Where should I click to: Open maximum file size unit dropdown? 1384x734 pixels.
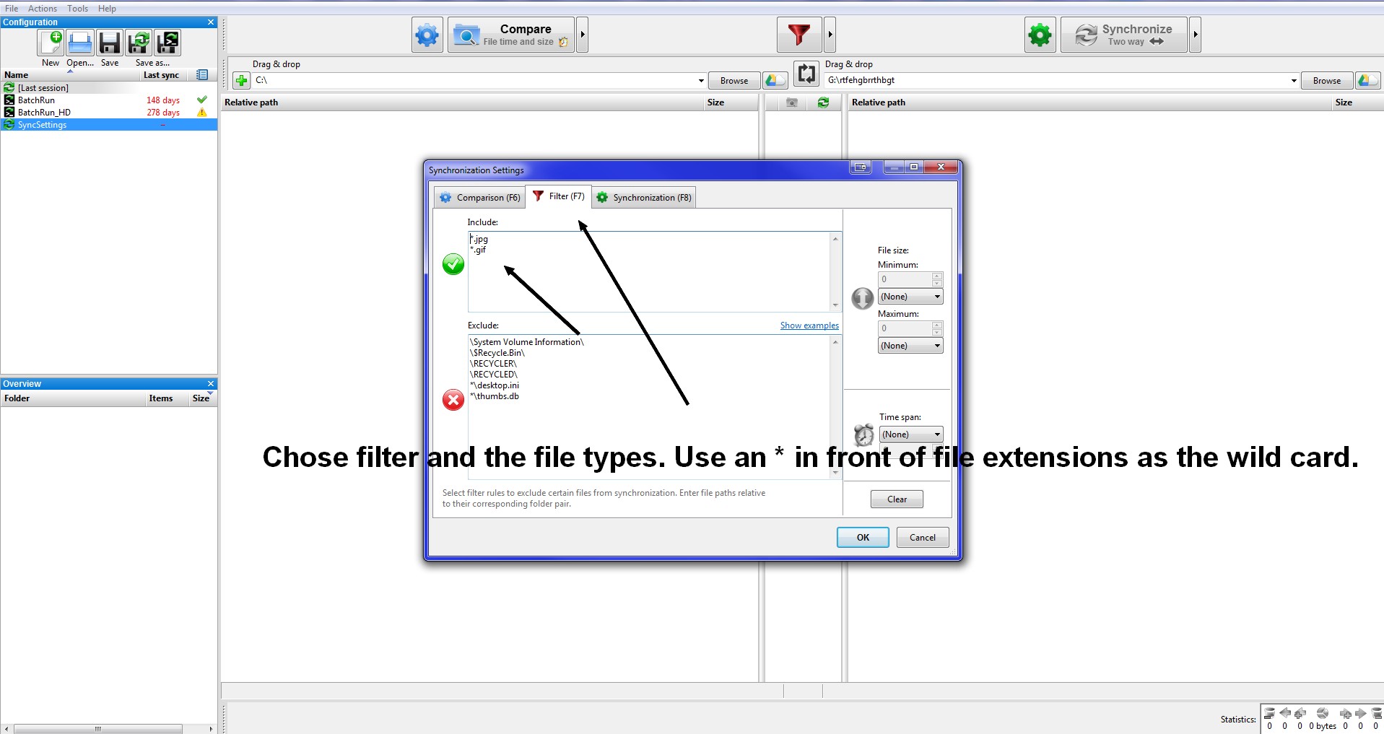click(910, 346)
